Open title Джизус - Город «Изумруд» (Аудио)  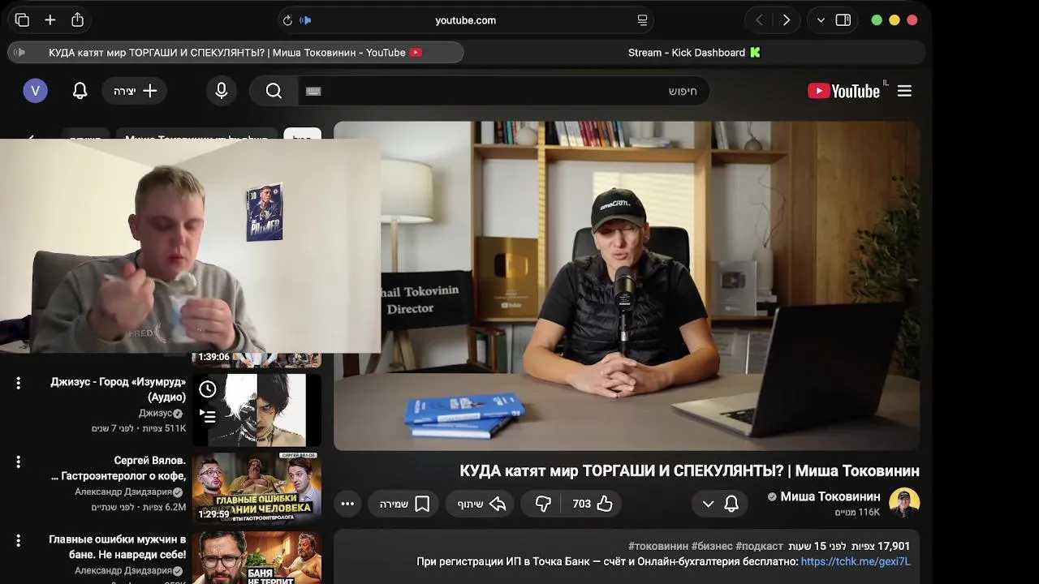(x=118, y=389)
